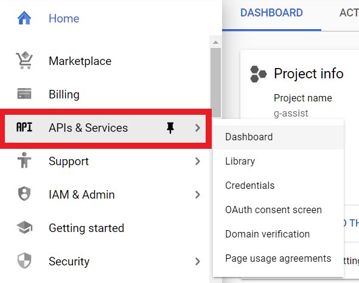Expand the IAM & Admin submenu chevron
359x283 pixels.
198,194
